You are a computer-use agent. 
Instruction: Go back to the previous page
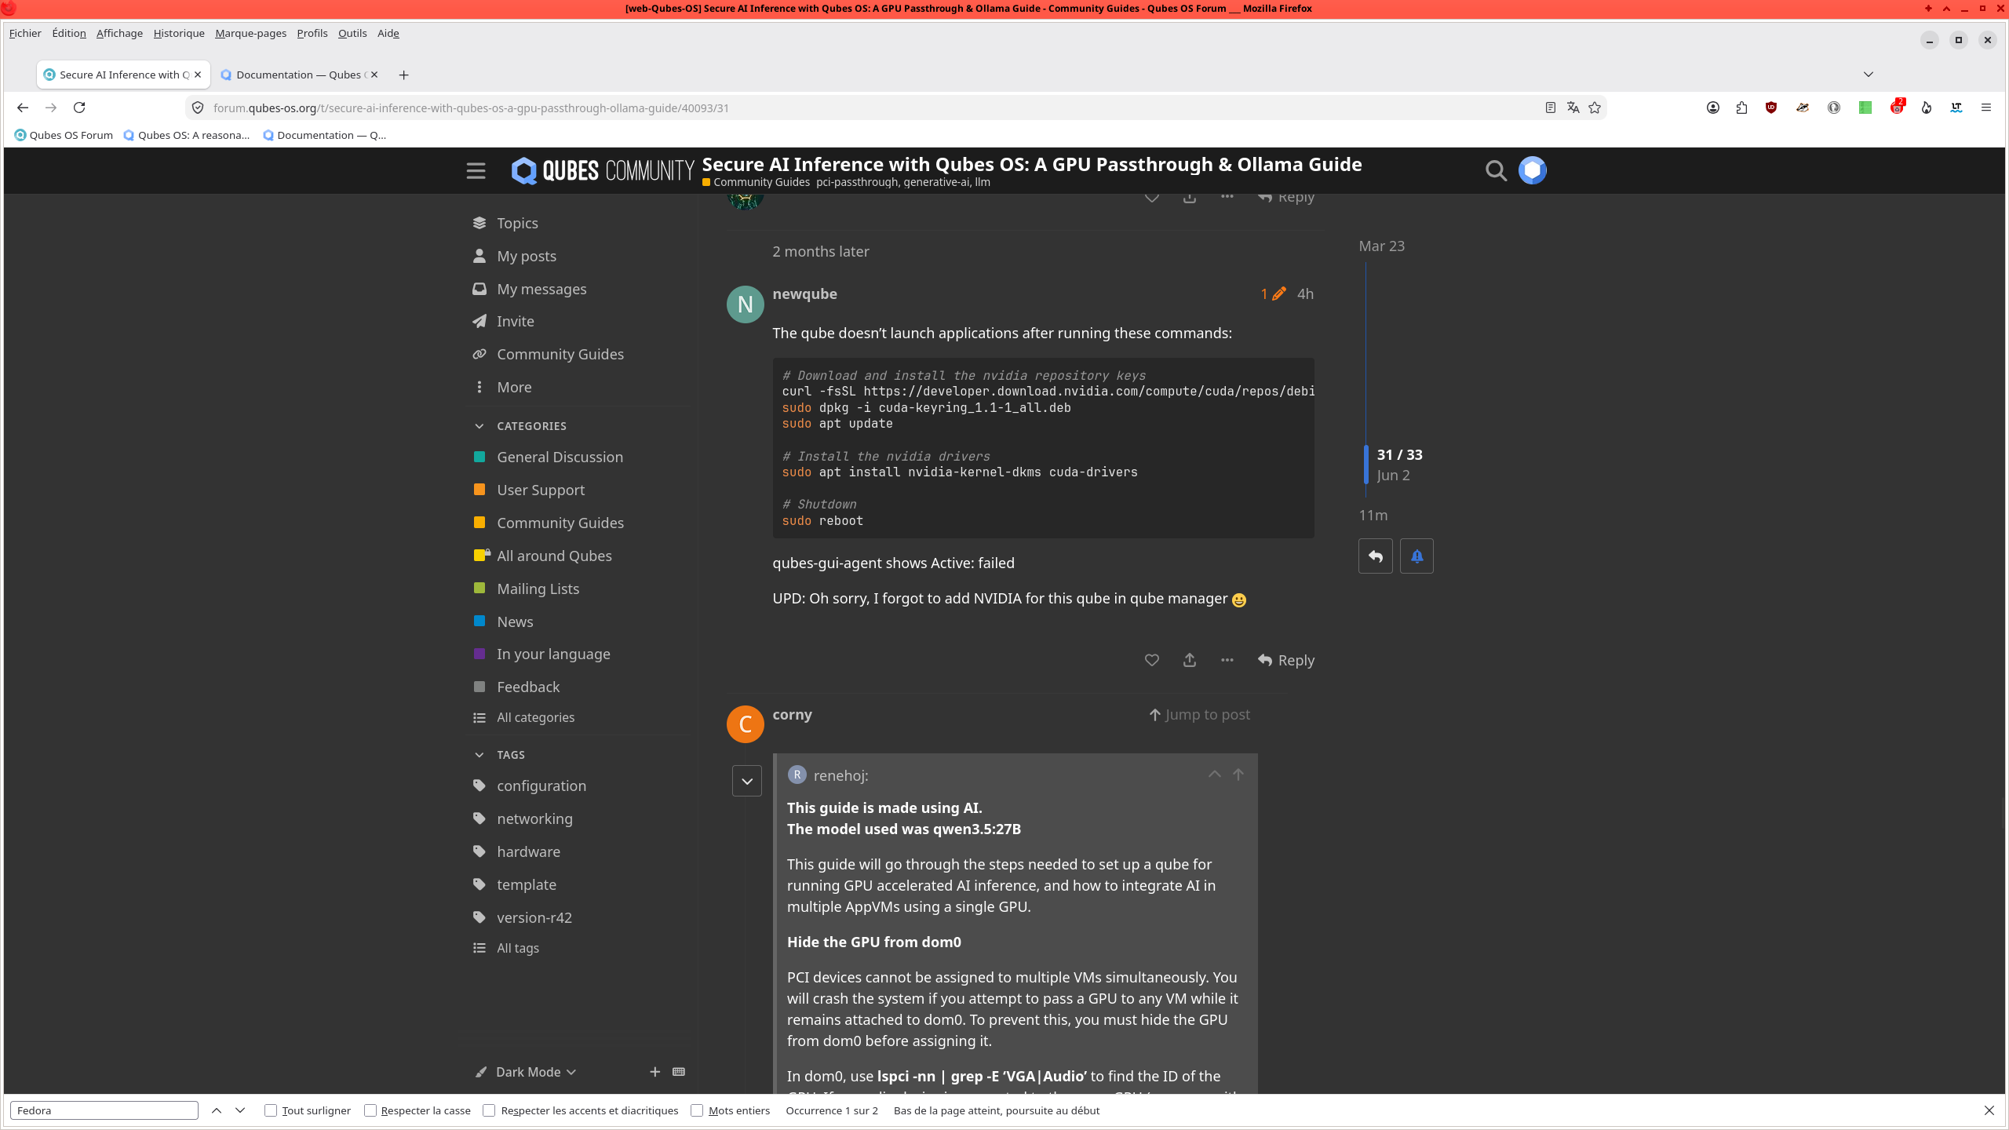(x=23, y=108)
